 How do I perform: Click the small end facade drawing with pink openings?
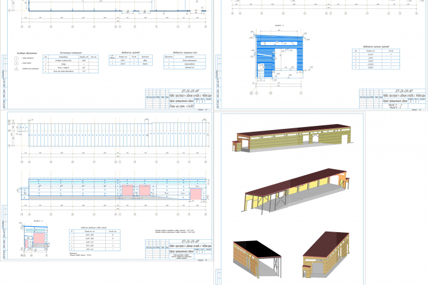coord(36,237)
